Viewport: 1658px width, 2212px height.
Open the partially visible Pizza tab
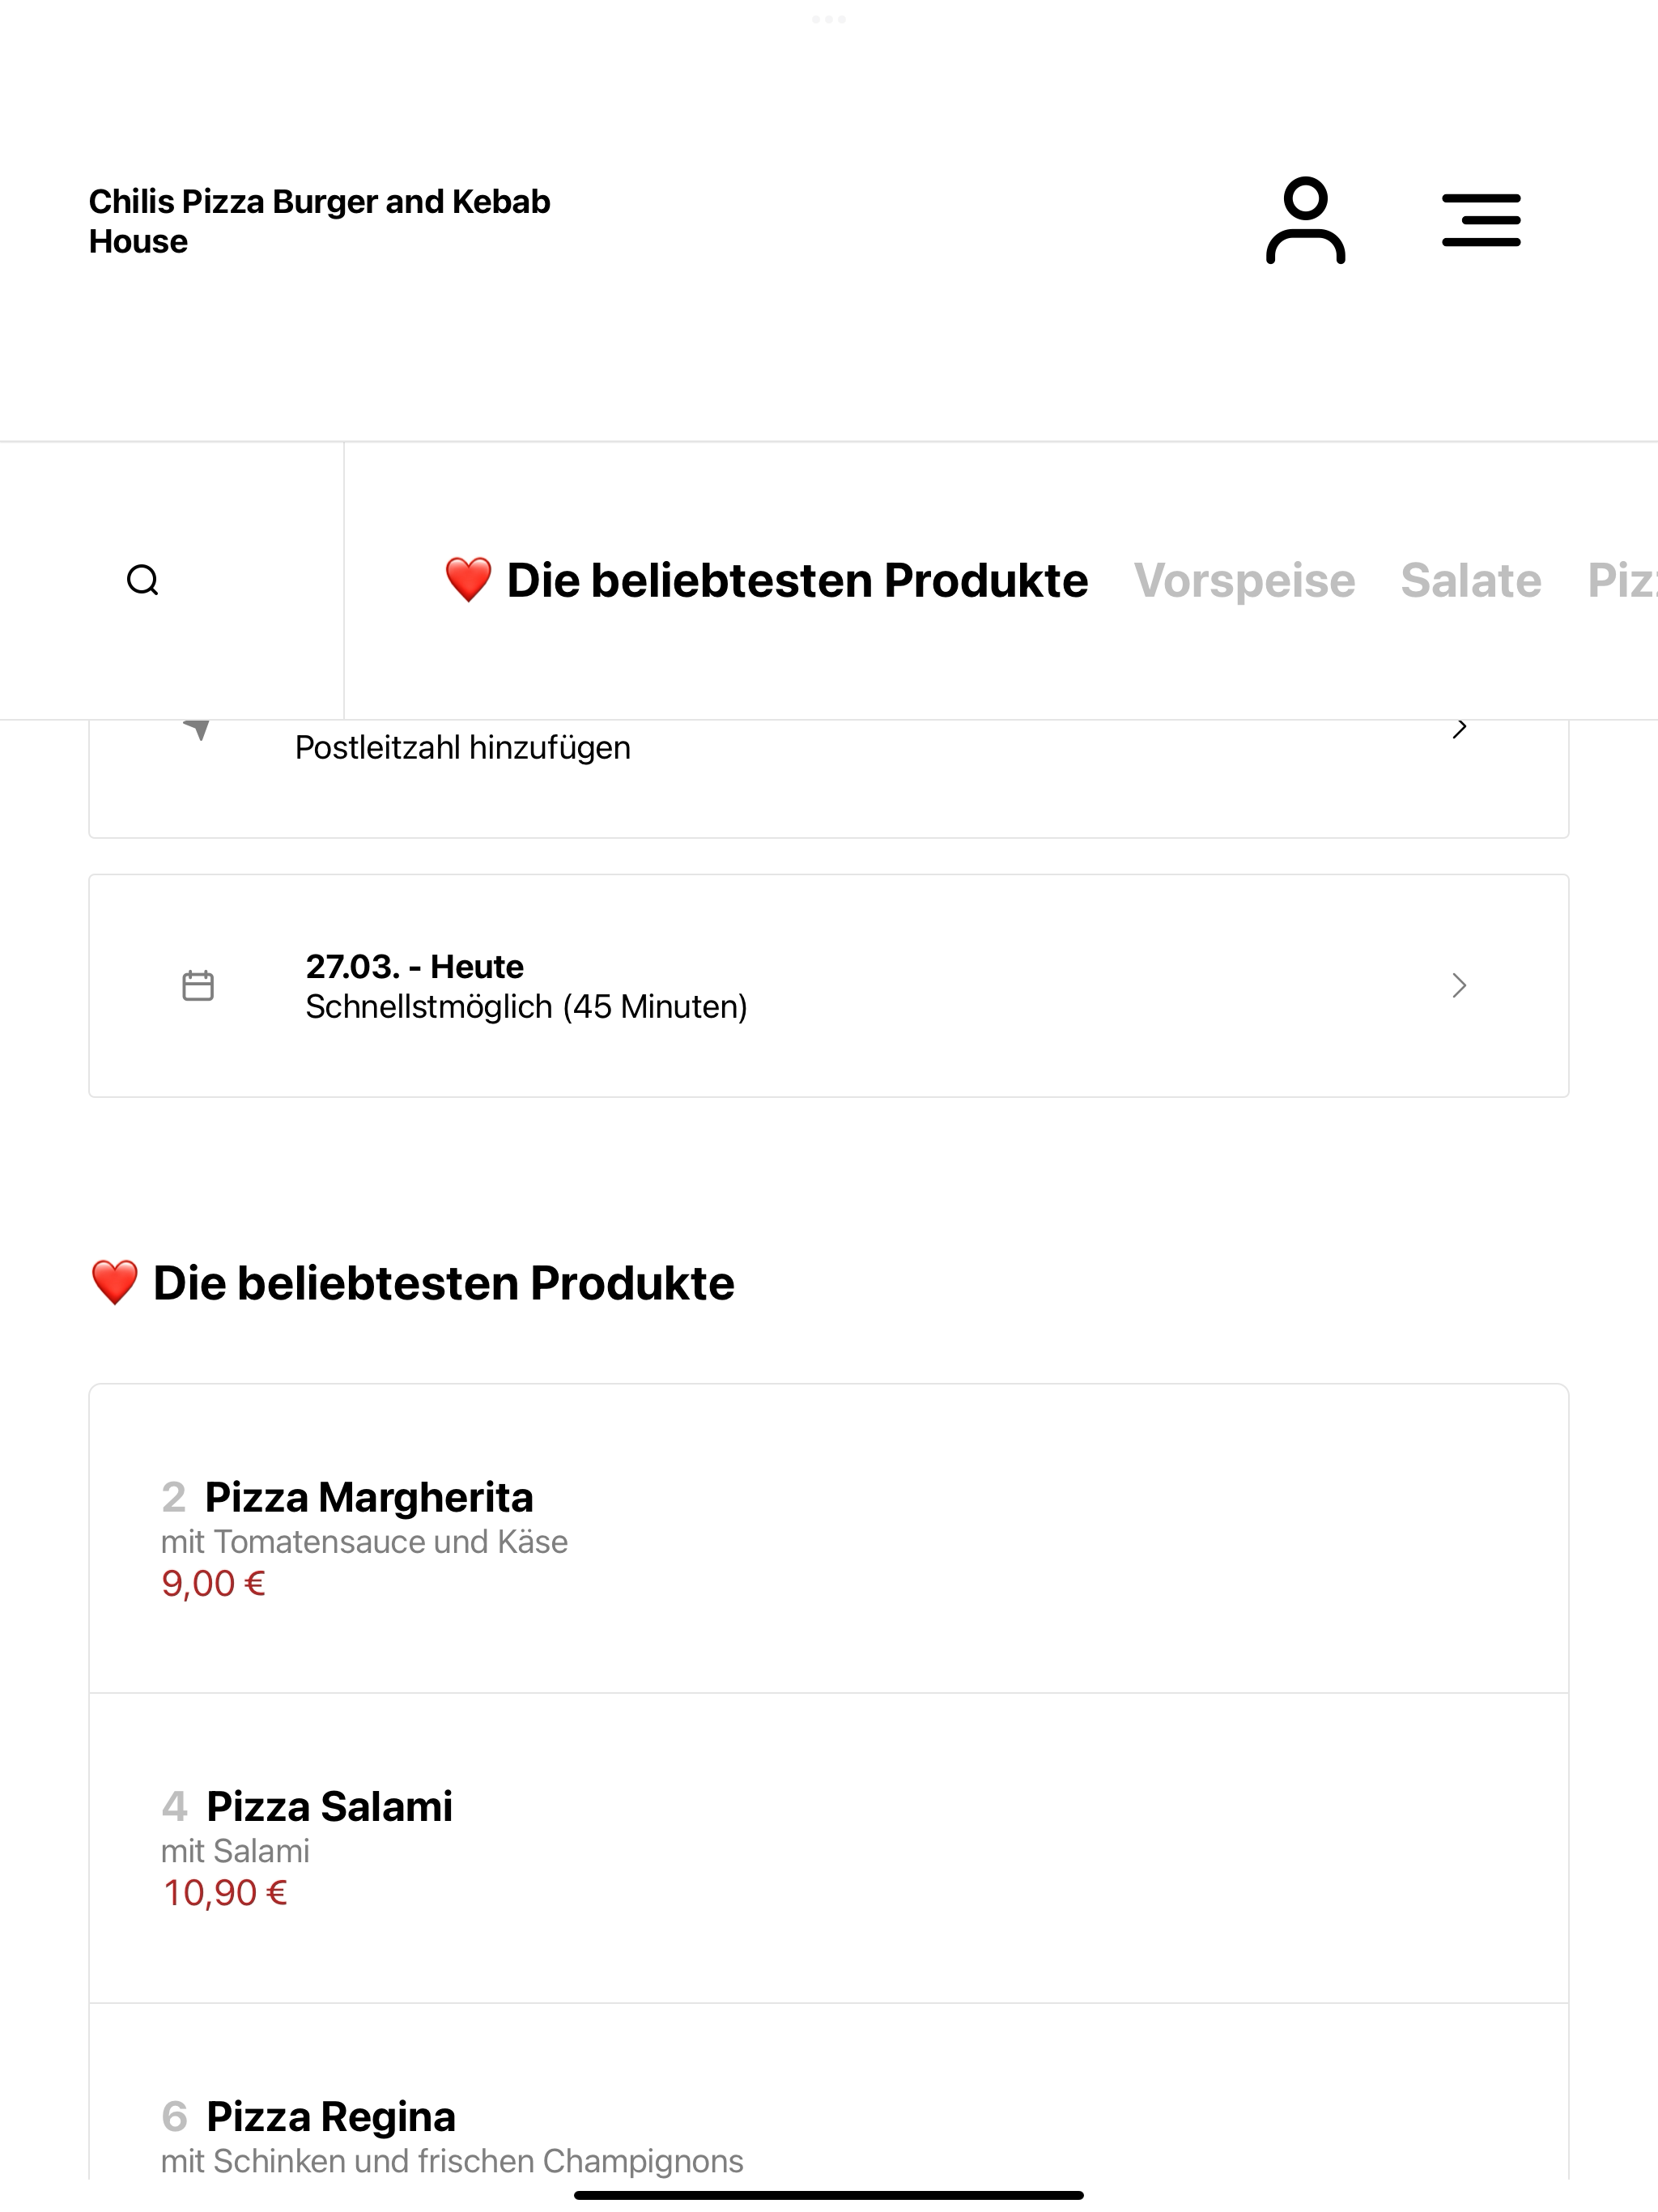point(1622,580)
